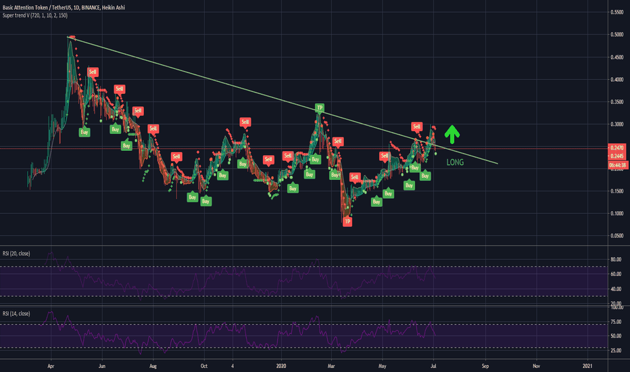The width and height of the screenshot is (630, 372).
Task: Click the 0.1000 price axis label
Action: pos(616,213)
